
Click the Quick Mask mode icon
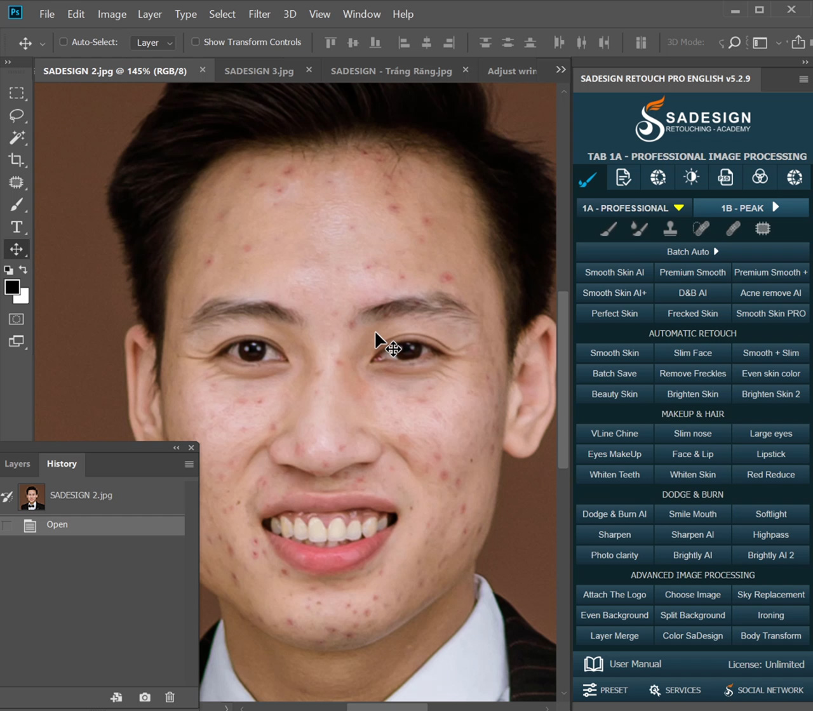[17, 319]
